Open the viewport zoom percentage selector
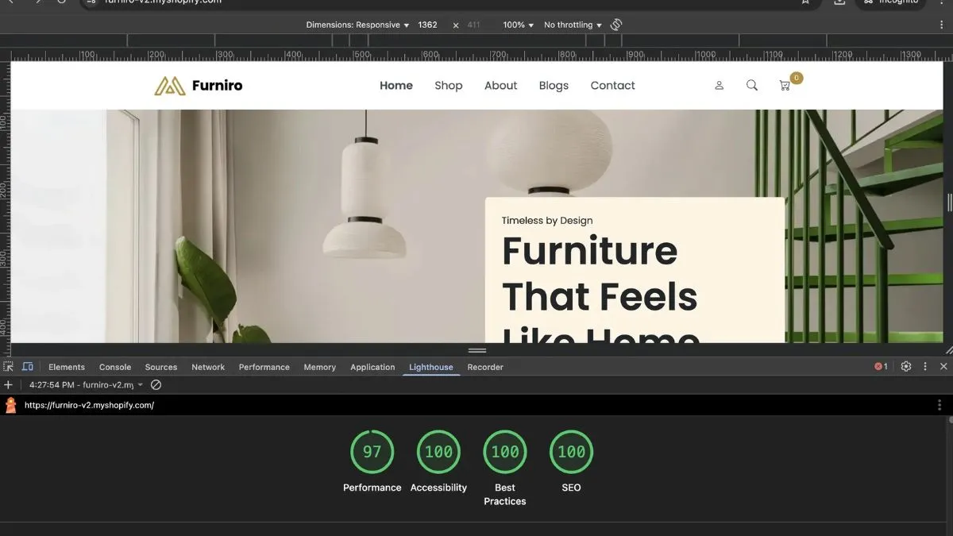This screenshot has width=953, height=536. (516, 25)
